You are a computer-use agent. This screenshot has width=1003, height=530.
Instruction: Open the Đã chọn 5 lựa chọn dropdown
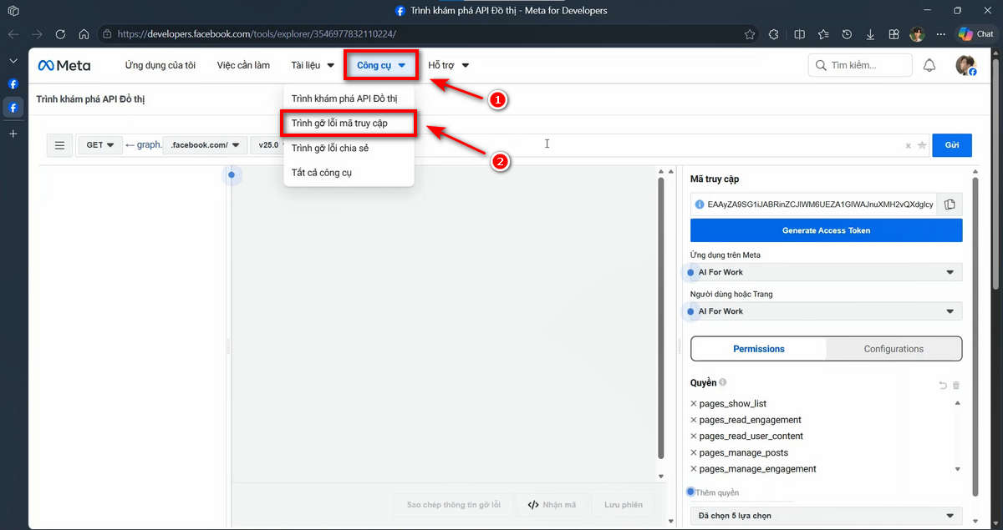[x=826, y=516]
